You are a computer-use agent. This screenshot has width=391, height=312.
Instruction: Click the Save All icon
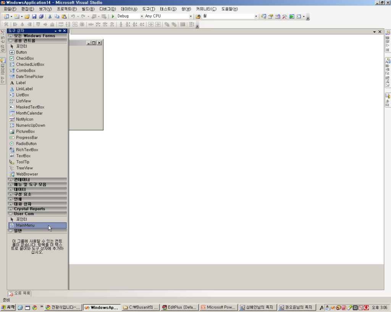click(41, 16)
